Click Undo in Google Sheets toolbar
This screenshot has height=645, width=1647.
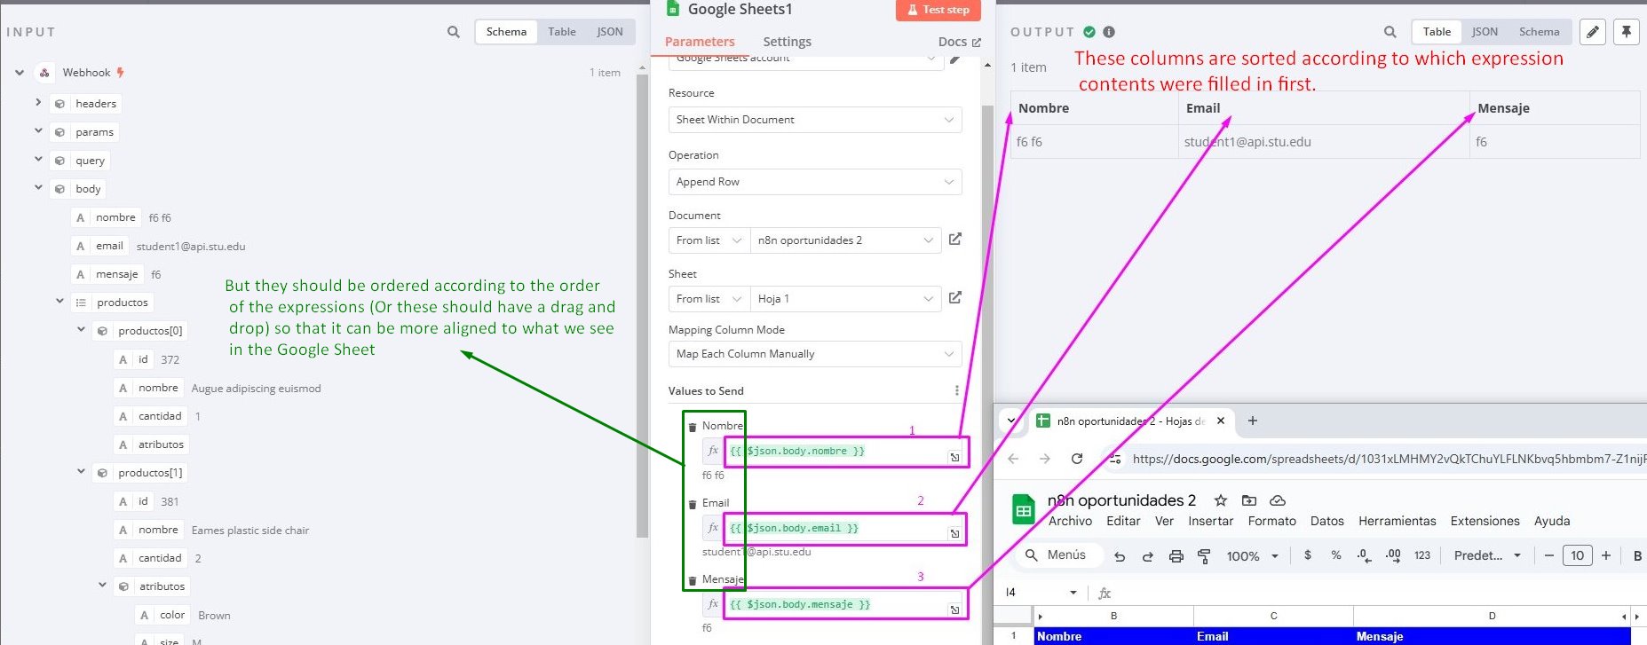coord(1120,556)
